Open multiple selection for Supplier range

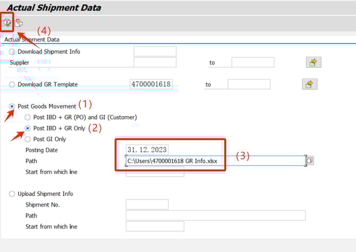(x=313, y=63)
